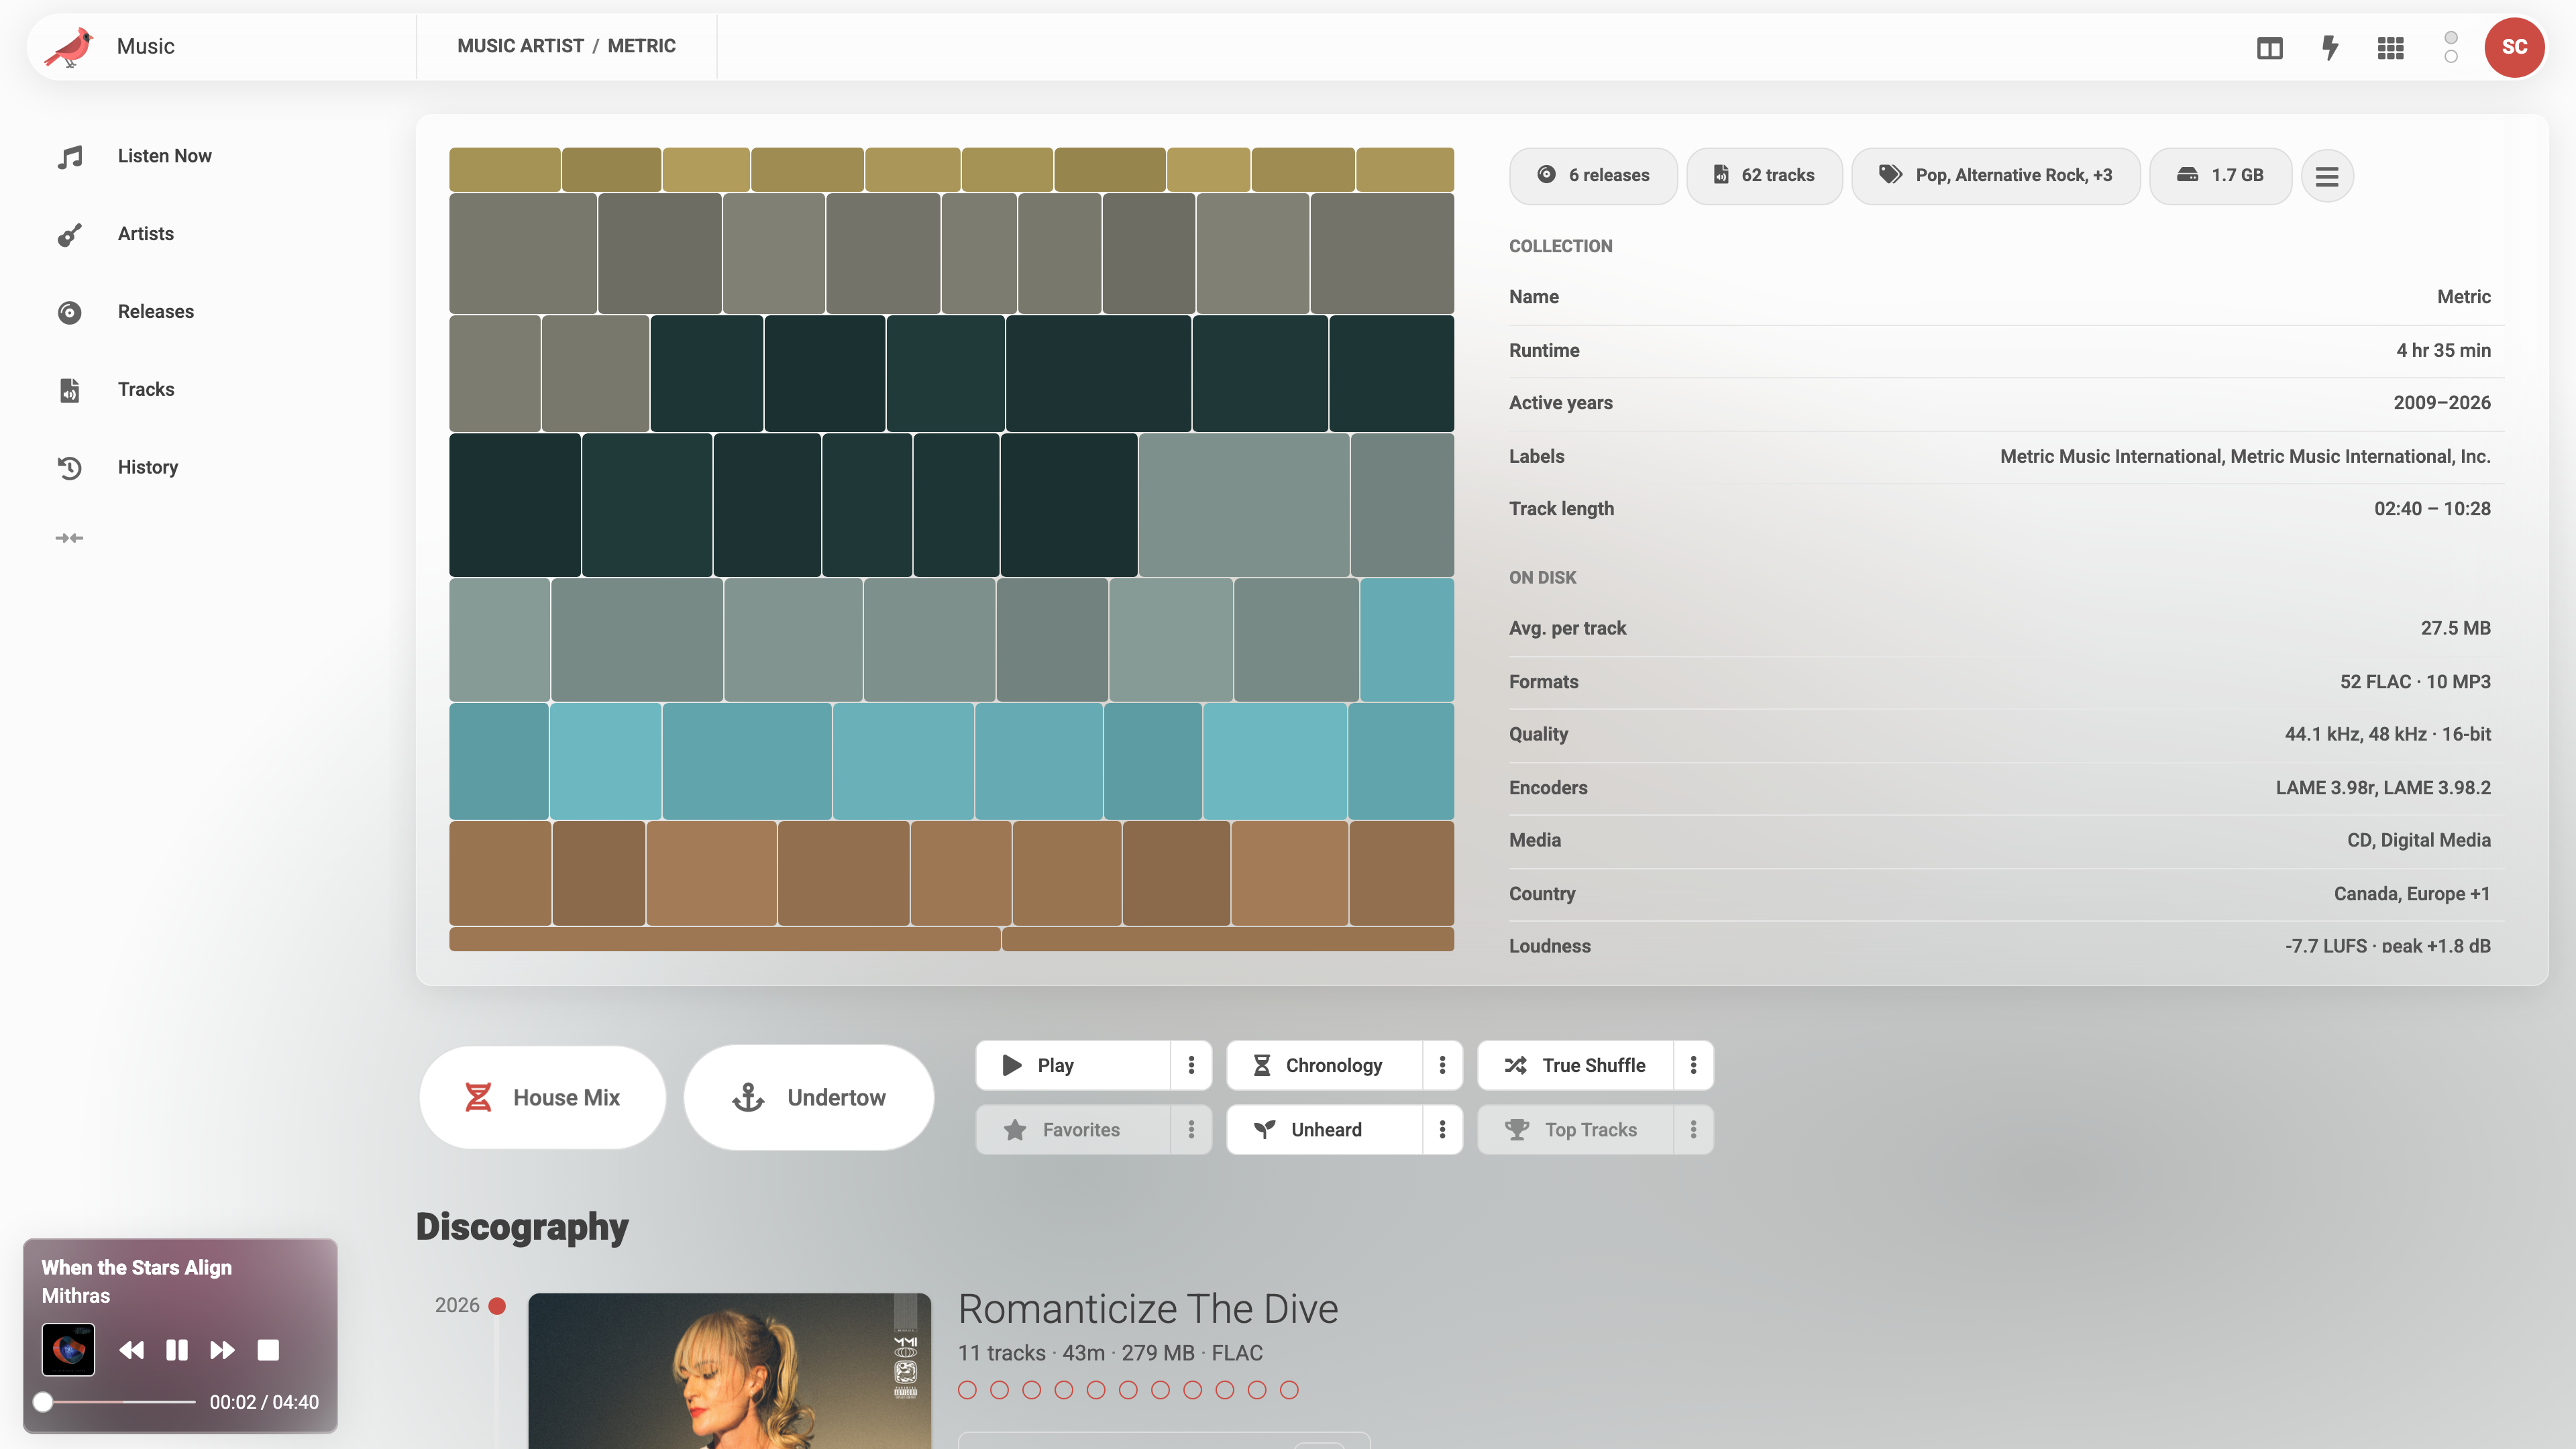Open the Chronology options menu
This screenshot has height=1449, width=2576.
1442,1065
